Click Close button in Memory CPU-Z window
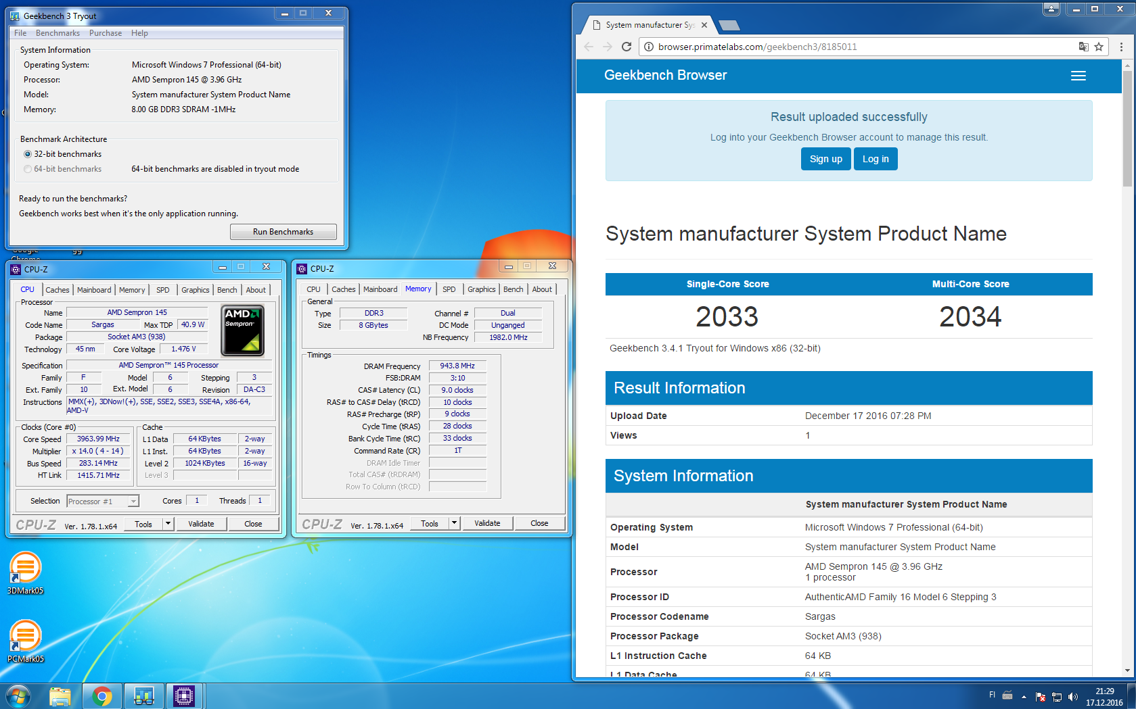 [539, 523]
